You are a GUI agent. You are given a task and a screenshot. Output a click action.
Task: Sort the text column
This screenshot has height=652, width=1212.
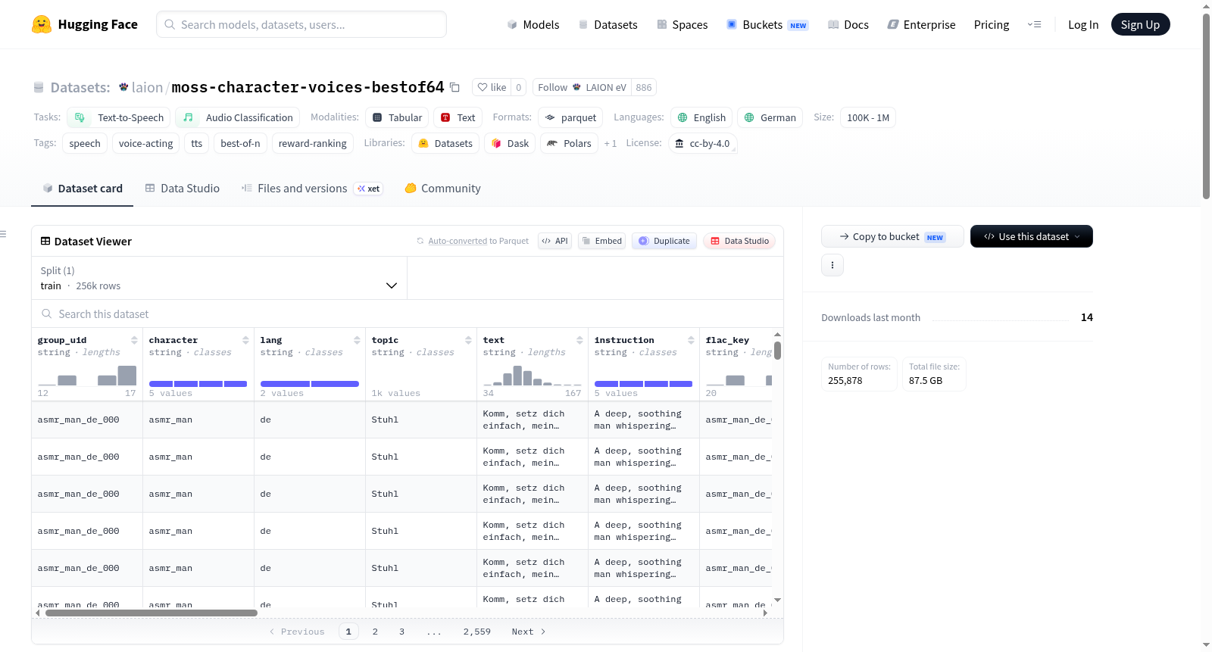[579, 340]
